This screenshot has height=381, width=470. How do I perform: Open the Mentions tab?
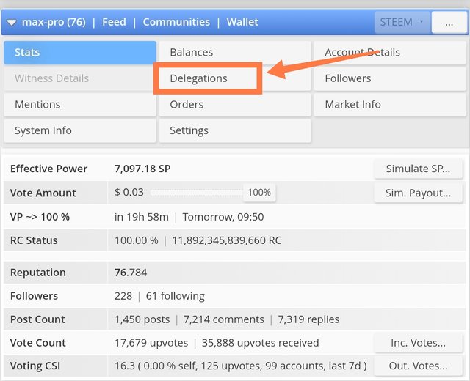pyautogui.click(x=80, y=105)
